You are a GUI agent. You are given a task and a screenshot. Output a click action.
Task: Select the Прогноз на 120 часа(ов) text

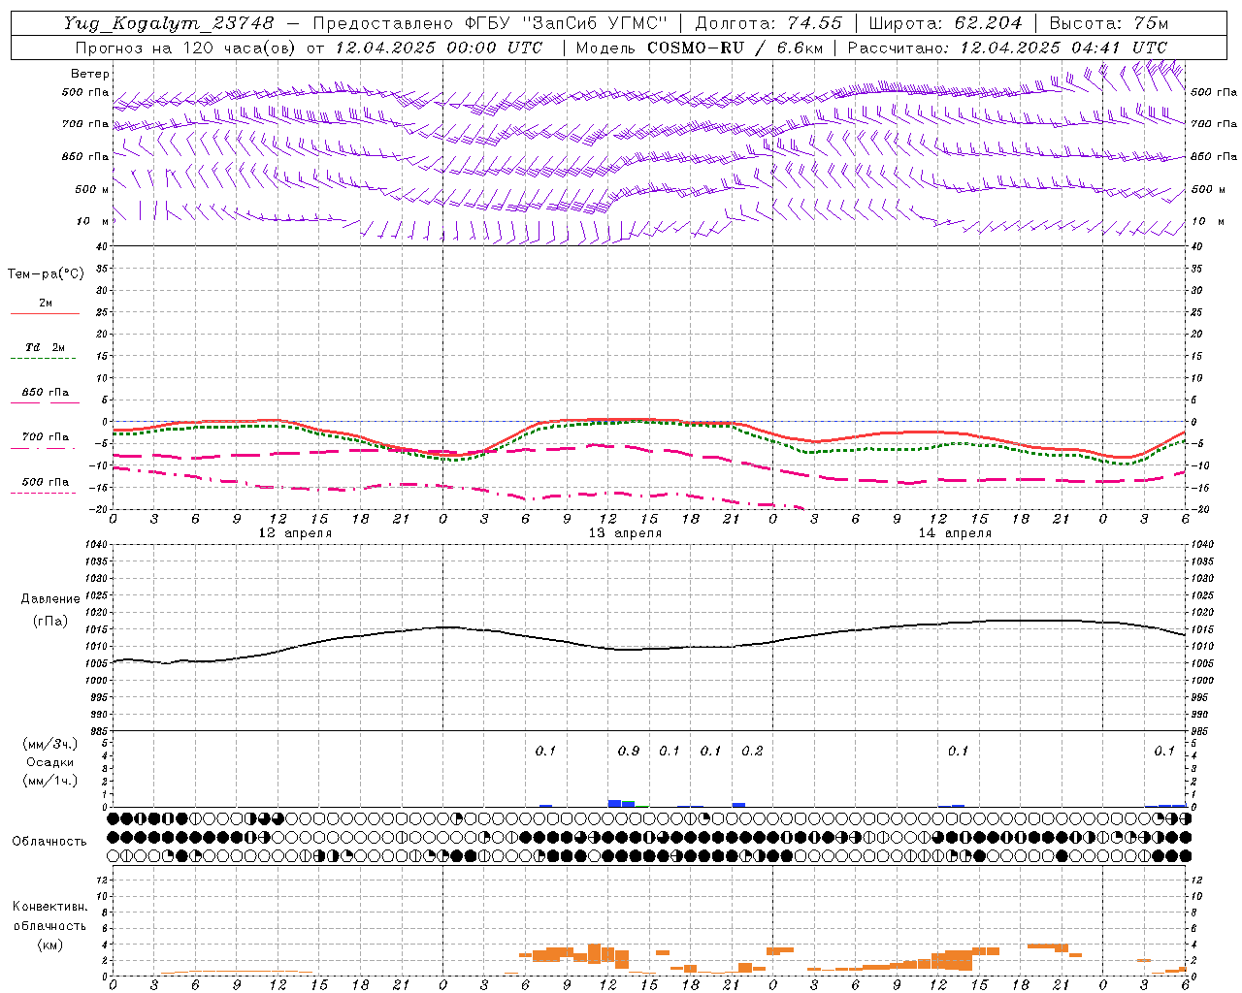pyautogui.click(x=187, y=48)
